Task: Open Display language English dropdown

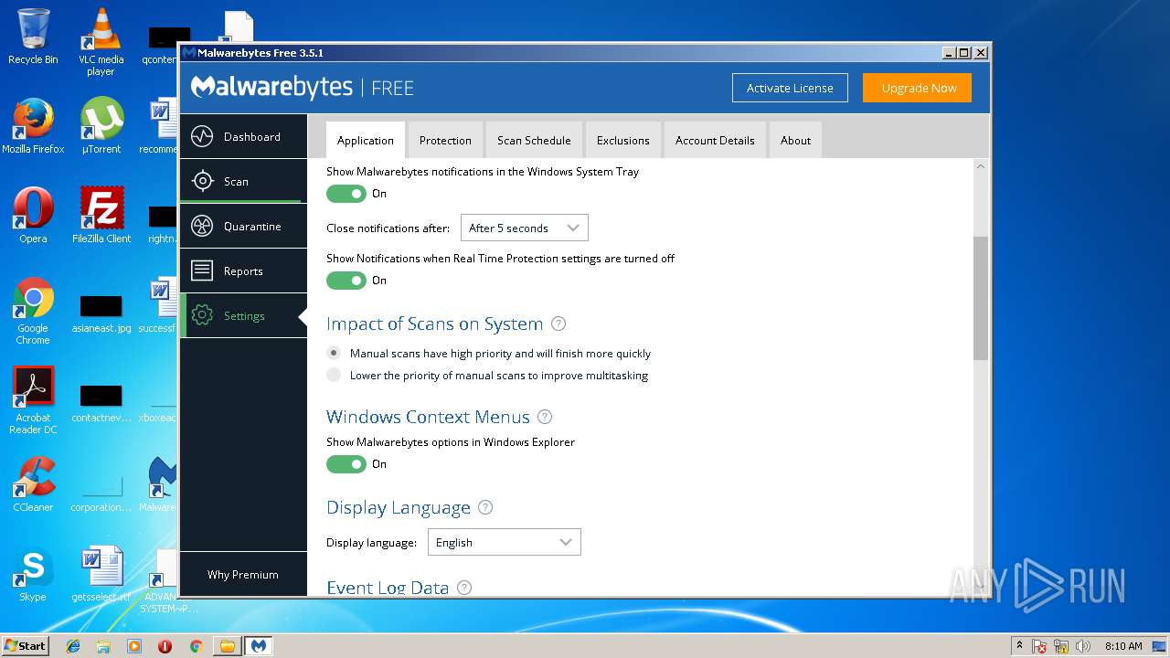Action: coord(504,542)
